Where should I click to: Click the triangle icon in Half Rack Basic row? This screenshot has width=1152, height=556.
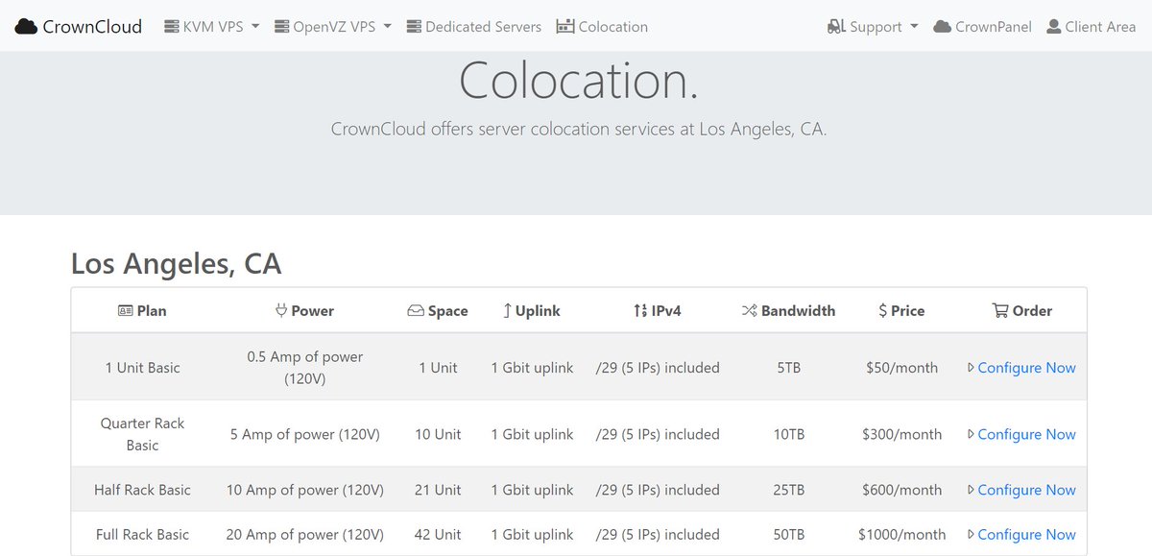(972, 490)
